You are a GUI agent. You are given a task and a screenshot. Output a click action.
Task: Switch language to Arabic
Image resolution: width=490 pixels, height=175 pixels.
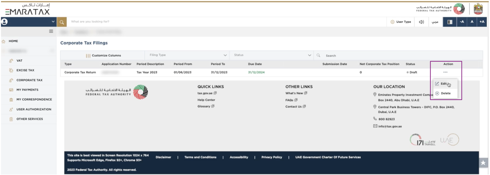tap(435, 22)
